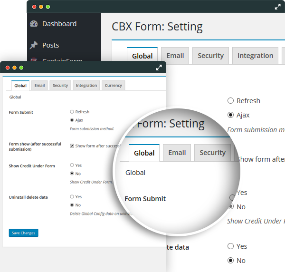Image resolution: width=285 pixels, height=272 pixels.
Task: Choose No for Uninstall delete data, front window
Action: [x=72, y=205]
